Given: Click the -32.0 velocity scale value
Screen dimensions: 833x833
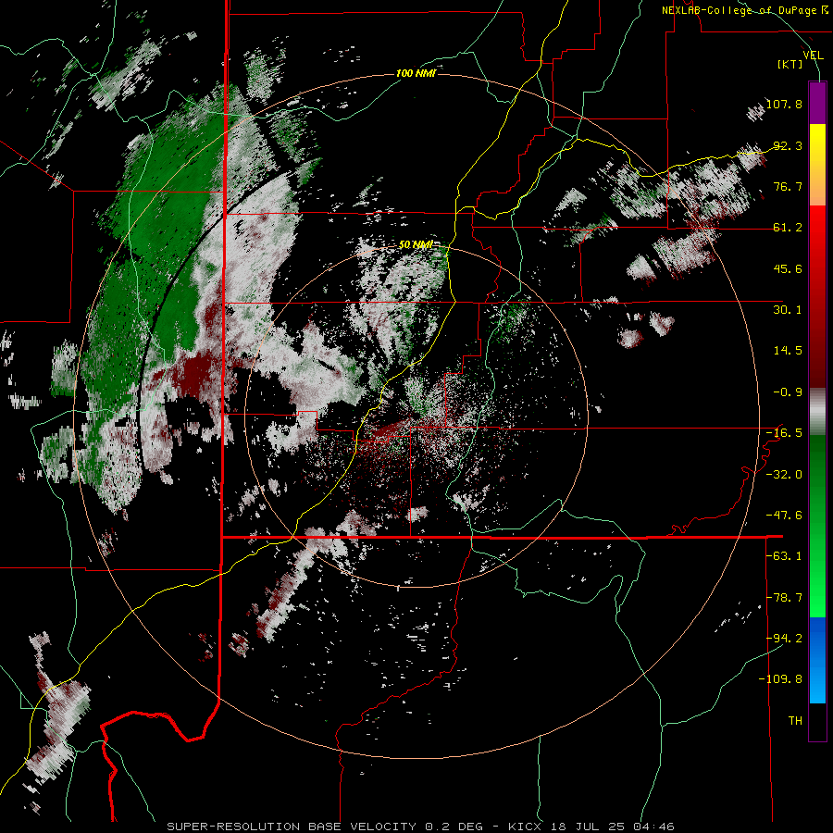Looking at the screenshot, I should (x=784, y=474).
